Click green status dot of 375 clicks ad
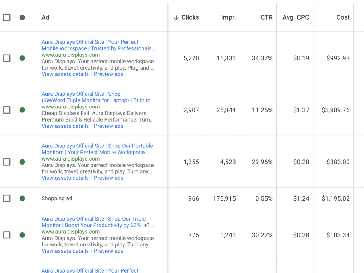 pyautogui.click(x=22, y=235)
